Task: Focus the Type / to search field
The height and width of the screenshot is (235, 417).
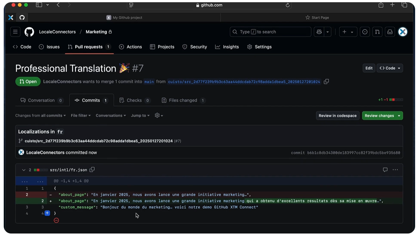Action: coord(270,32)
